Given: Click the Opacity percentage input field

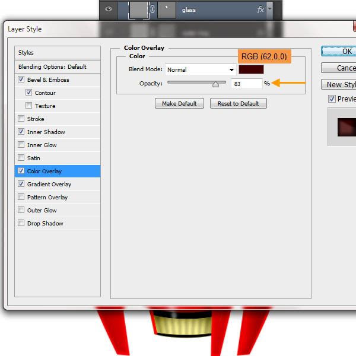Looking at the screenshot, I should point(246,84).
